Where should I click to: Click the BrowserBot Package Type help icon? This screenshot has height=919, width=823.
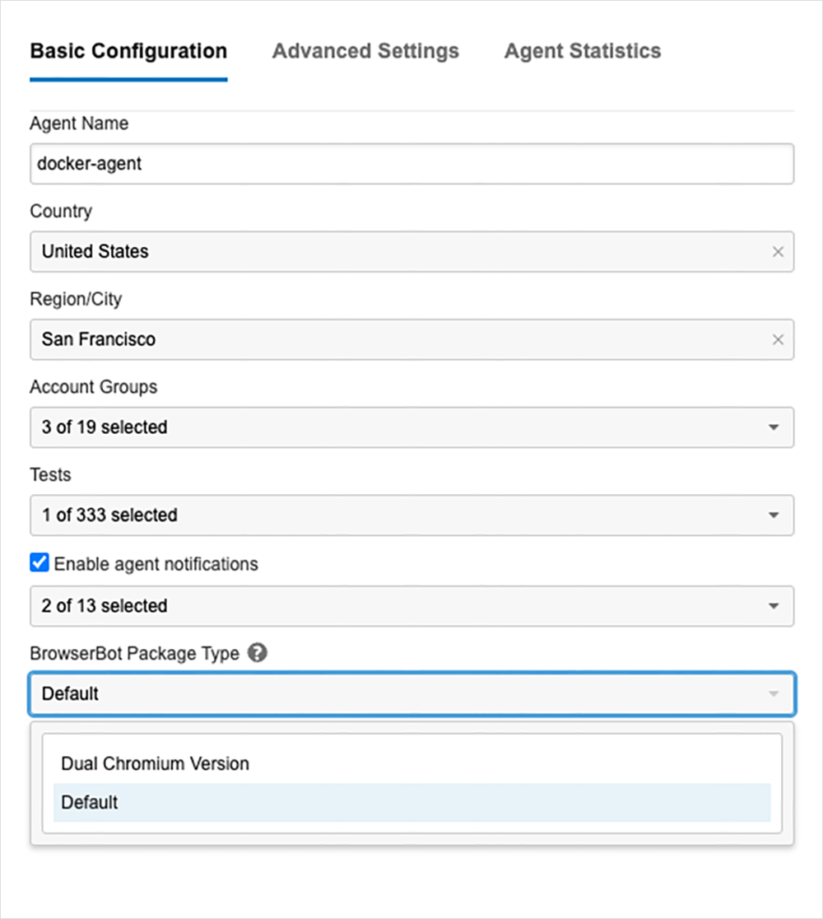(258, 654)
